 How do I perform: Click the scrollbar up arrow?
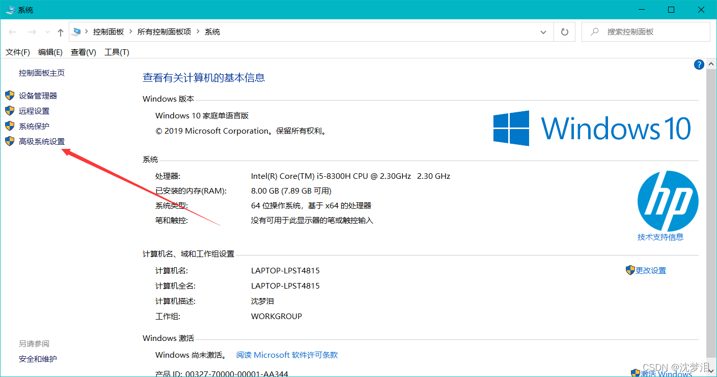coord(711,65)
